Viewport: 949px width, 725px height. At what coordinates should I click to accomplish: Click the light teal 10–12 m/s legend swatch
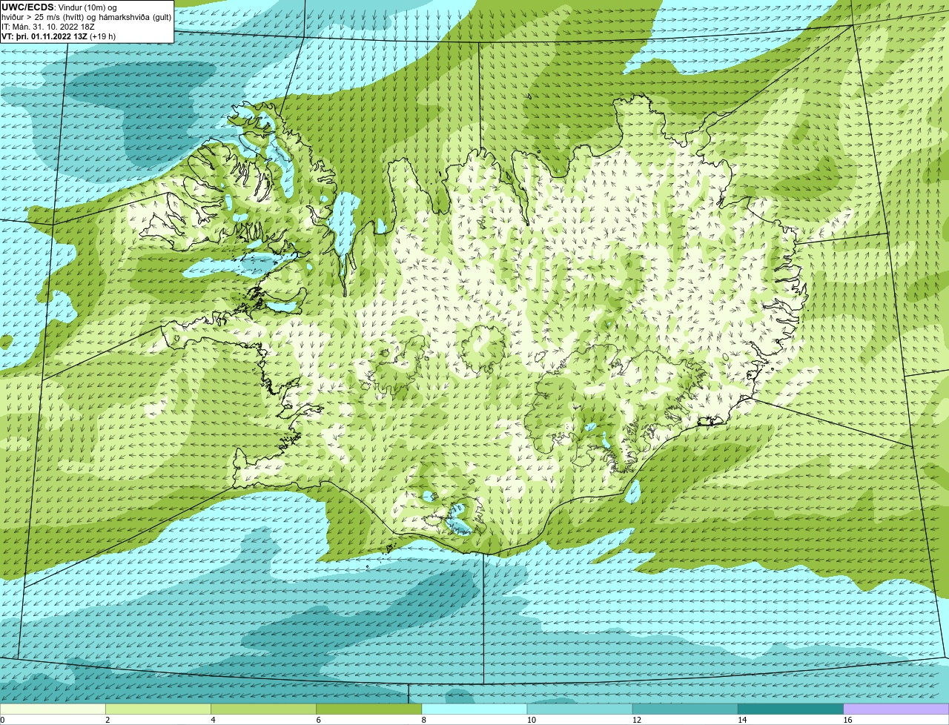pyautogui.click(x=580, y=709)
